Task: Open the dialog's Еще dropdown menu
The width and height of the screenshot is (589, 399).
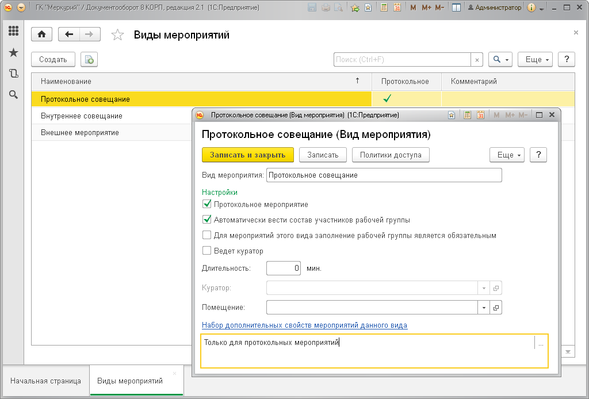Action: pos(507,155)
